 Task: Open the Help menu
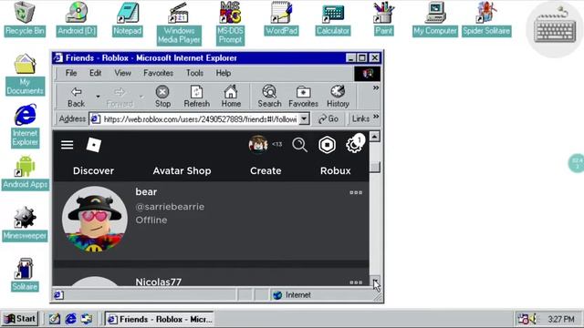pos(223,73)
